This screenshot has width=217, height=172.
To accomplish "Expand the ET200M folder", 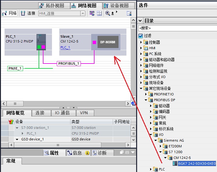I will 160,146.
